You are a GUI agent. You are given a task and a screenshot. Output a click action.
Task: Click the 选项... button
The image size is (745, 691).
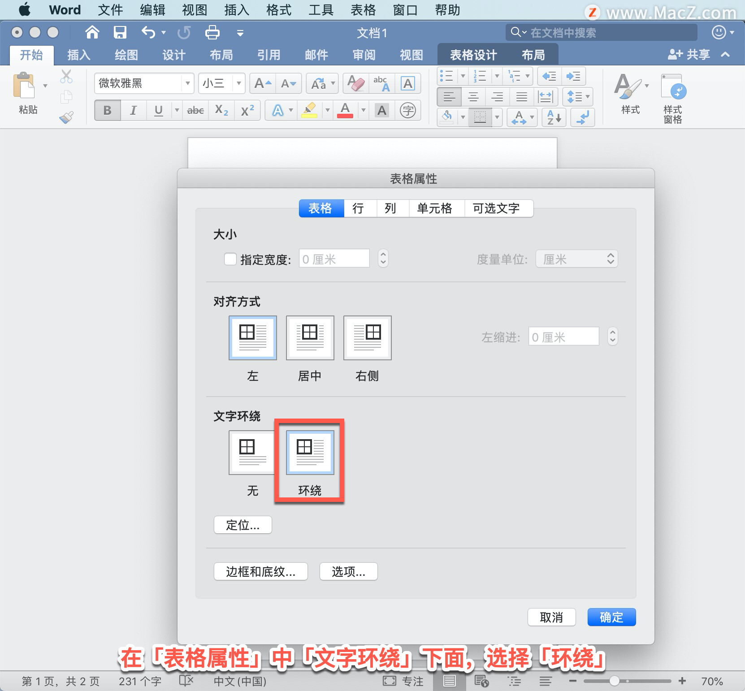349,571
